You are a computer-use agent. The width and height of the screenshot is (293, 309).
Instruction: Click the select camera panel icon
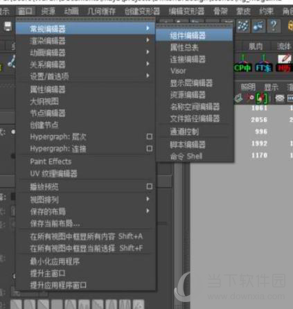(238, 98)
